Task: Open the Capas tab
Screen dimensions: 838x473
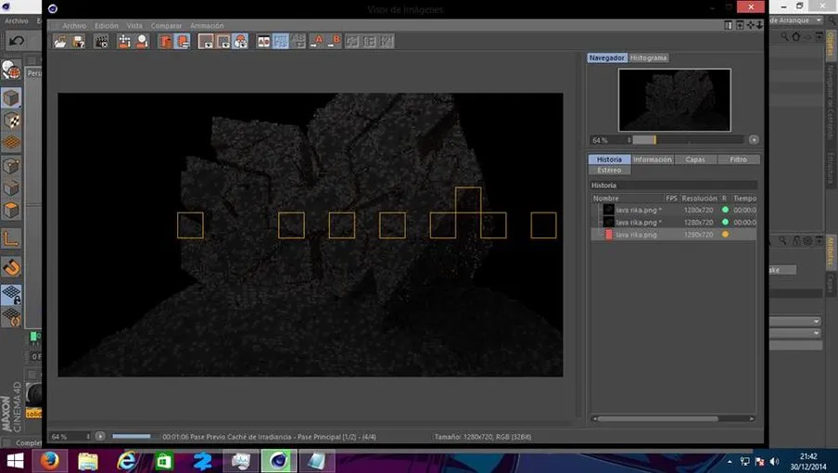Action: coord(695,160)
